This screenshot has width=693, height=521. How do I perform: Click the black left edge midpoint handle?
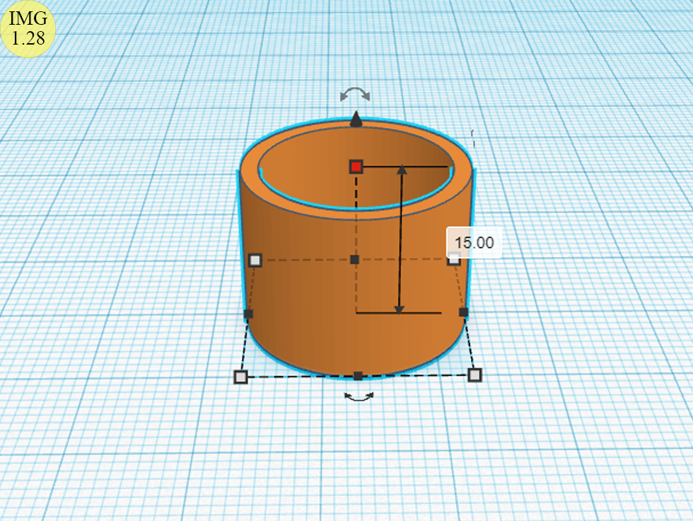248,314
